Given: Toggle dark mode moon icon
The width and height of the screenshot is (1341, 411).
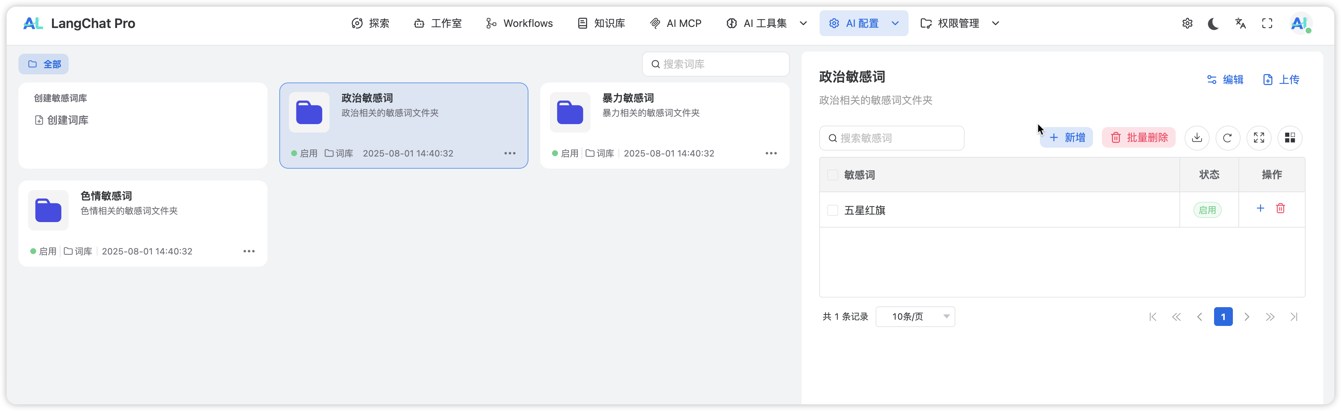Looking at the screenshot, I should pyautogui.click(x=1213, y=23).
